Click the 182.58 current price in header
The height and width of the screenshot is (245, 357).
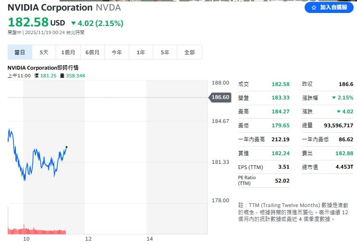tap(28, 22)
